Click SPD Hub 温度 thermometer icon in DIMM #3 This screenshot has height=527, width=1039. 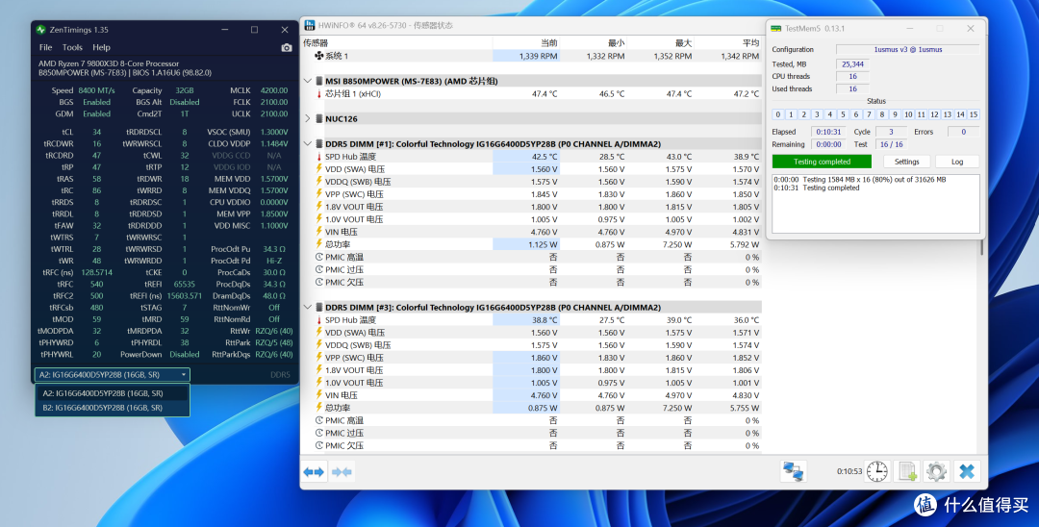point(318,320)
